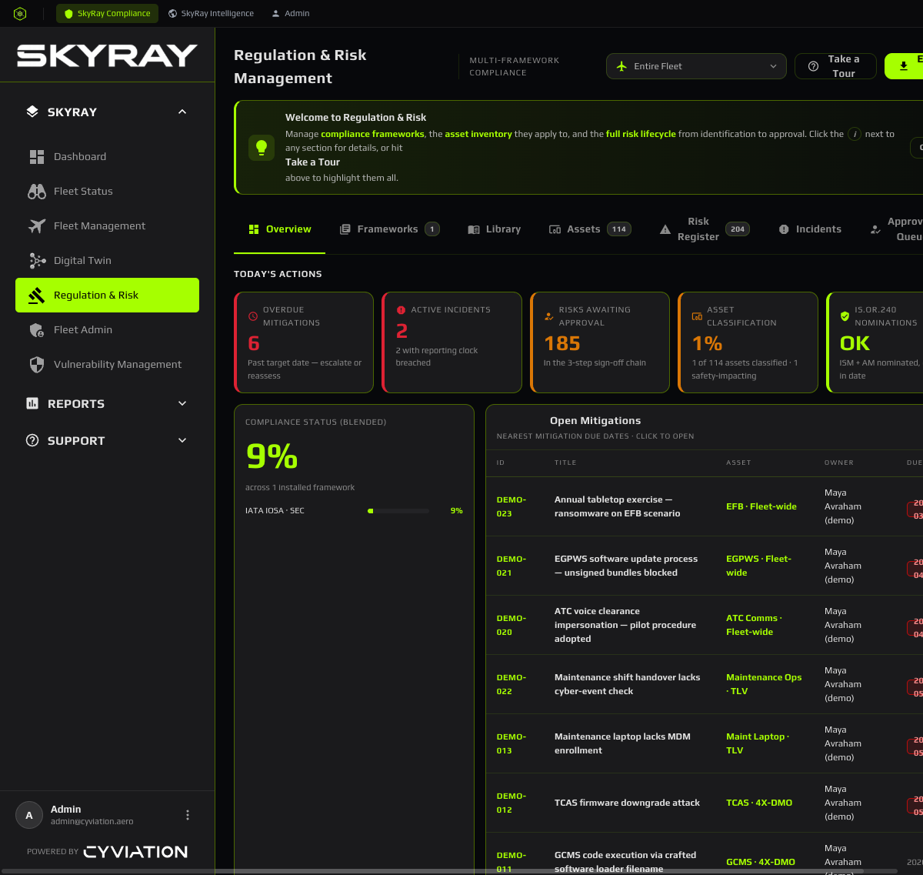Click the SUPPORT help circle icon
The image size is (923, 875).
pyautogui.click(x=32, y=440)
